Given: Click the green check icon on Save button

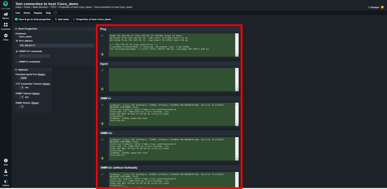Looking at the screenshot, I should point(16,19).
